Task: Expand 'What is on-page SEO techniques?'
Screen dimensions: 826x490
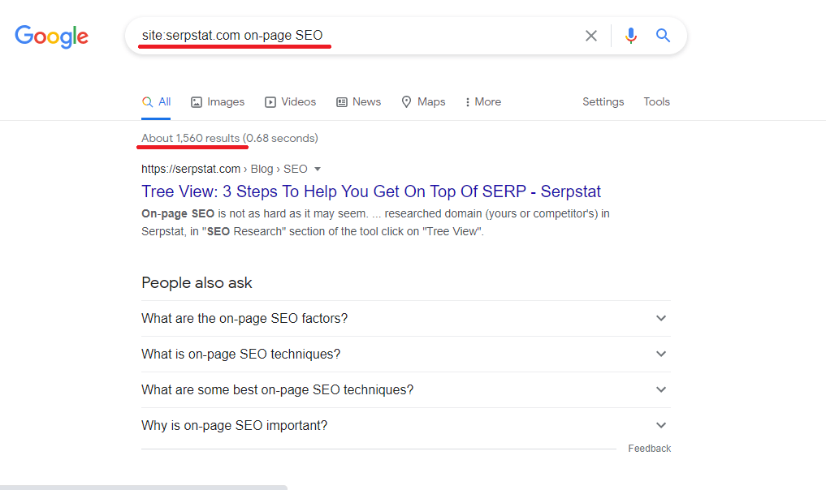Action: tap(405, 355)
